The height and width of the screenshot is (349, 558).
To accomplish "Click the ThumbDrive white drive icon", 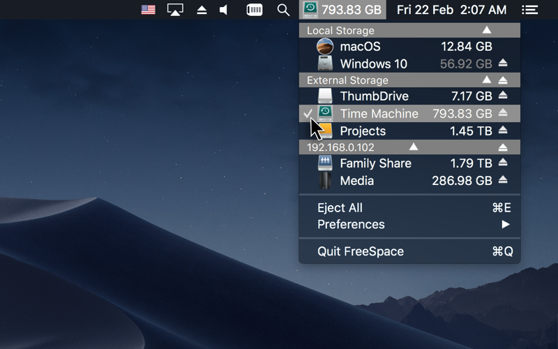I will tap(325, 96).
